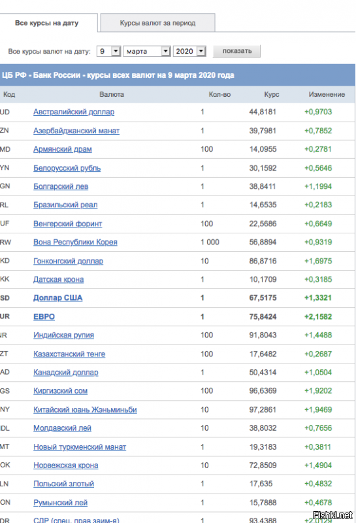
Task: Open Китайский юань Жэньминьби link
Action: (85, 410)
